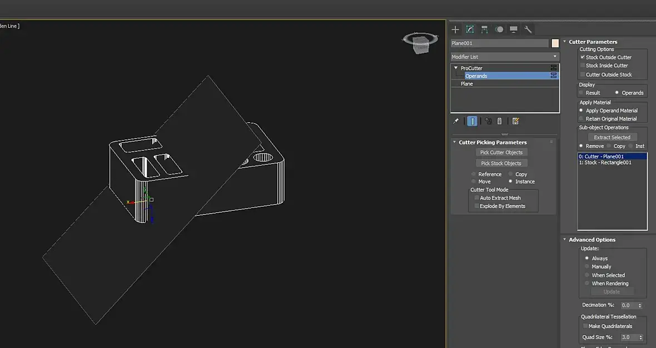Collapse Cutter Picking Parameters rollout
The width and height of the screenshot is (656, 348).
point(454,142)
